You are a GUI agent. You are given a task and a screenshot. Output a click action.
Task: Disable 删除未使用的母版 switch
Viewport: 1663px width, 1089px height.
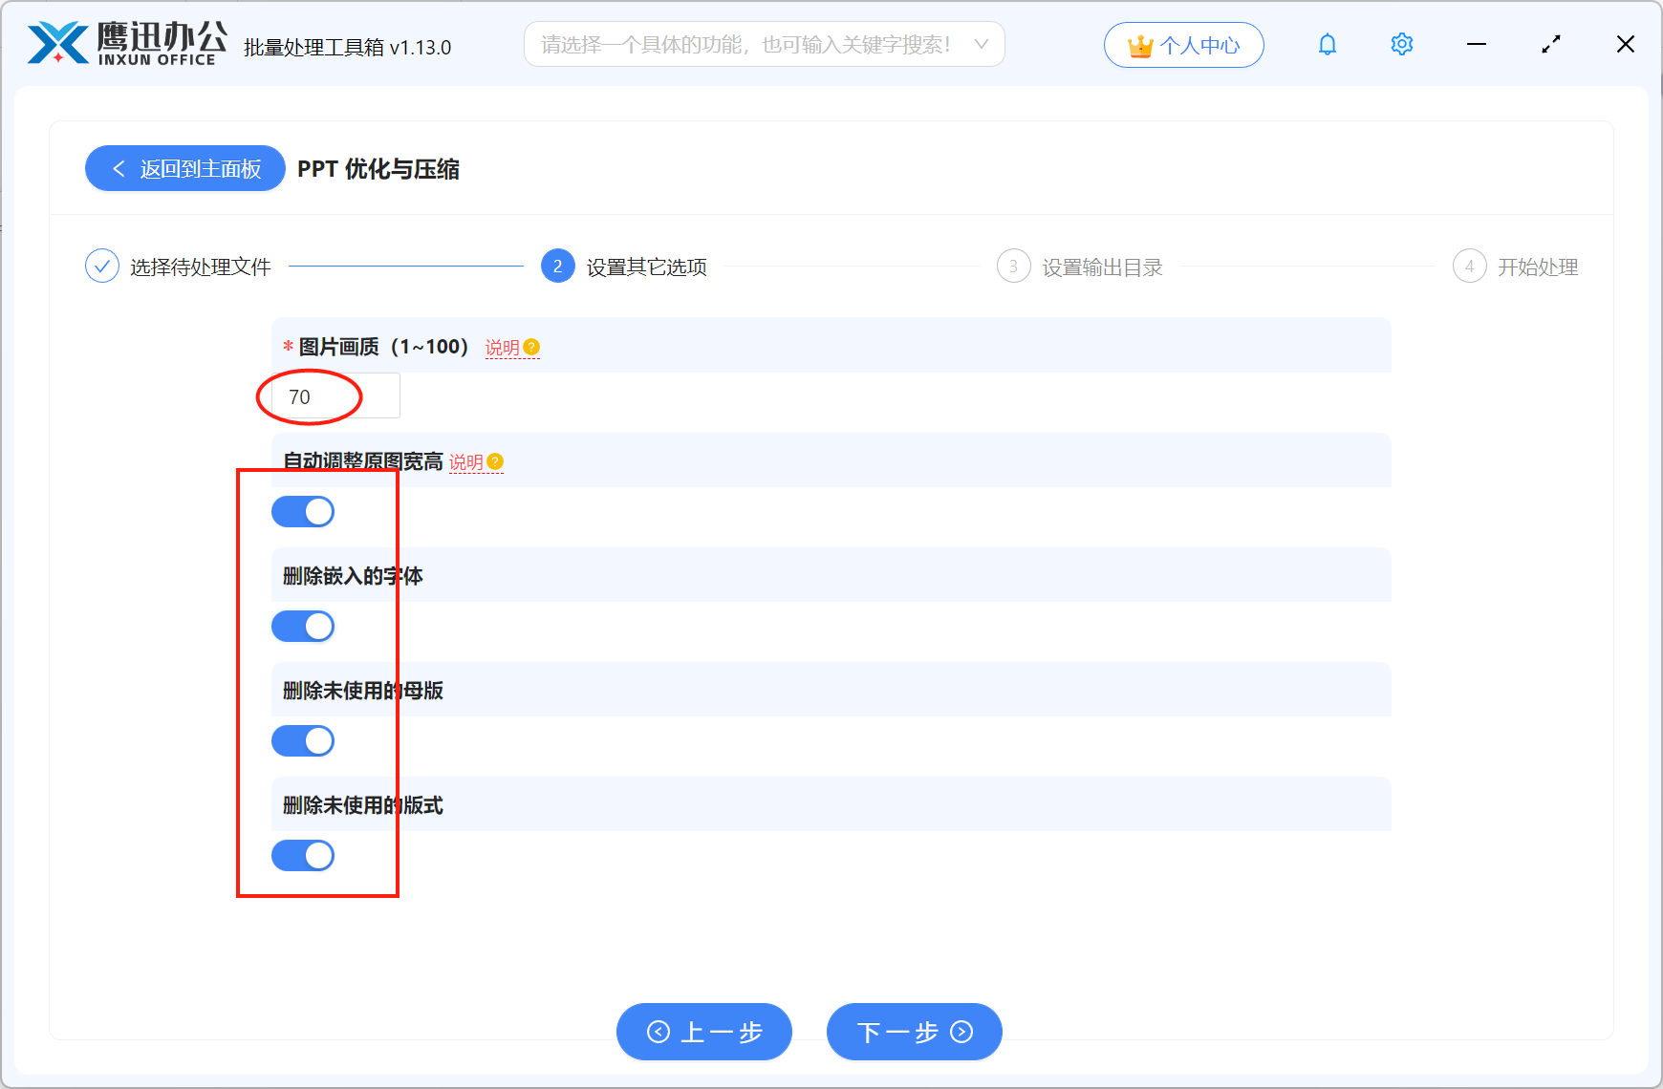coord(303,740)
